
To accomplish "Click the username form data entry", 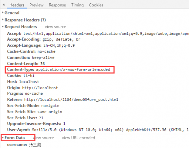I will click(x=24, y=145).
